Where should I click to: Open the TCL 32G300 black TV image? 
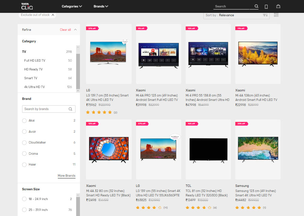point(208,149)
